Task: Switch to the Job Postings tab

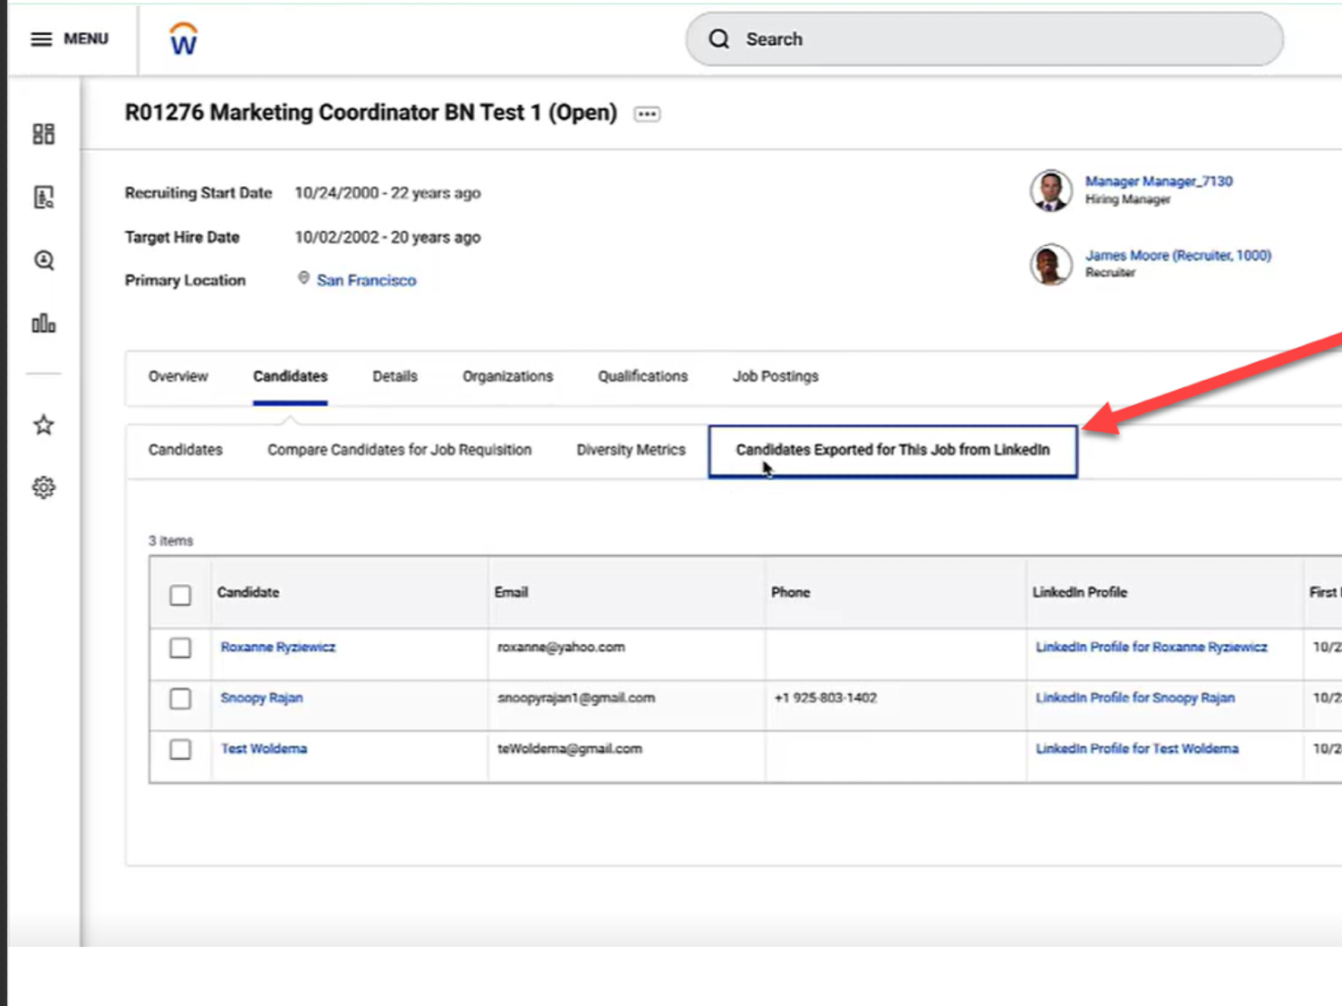Action: [775, 376]
